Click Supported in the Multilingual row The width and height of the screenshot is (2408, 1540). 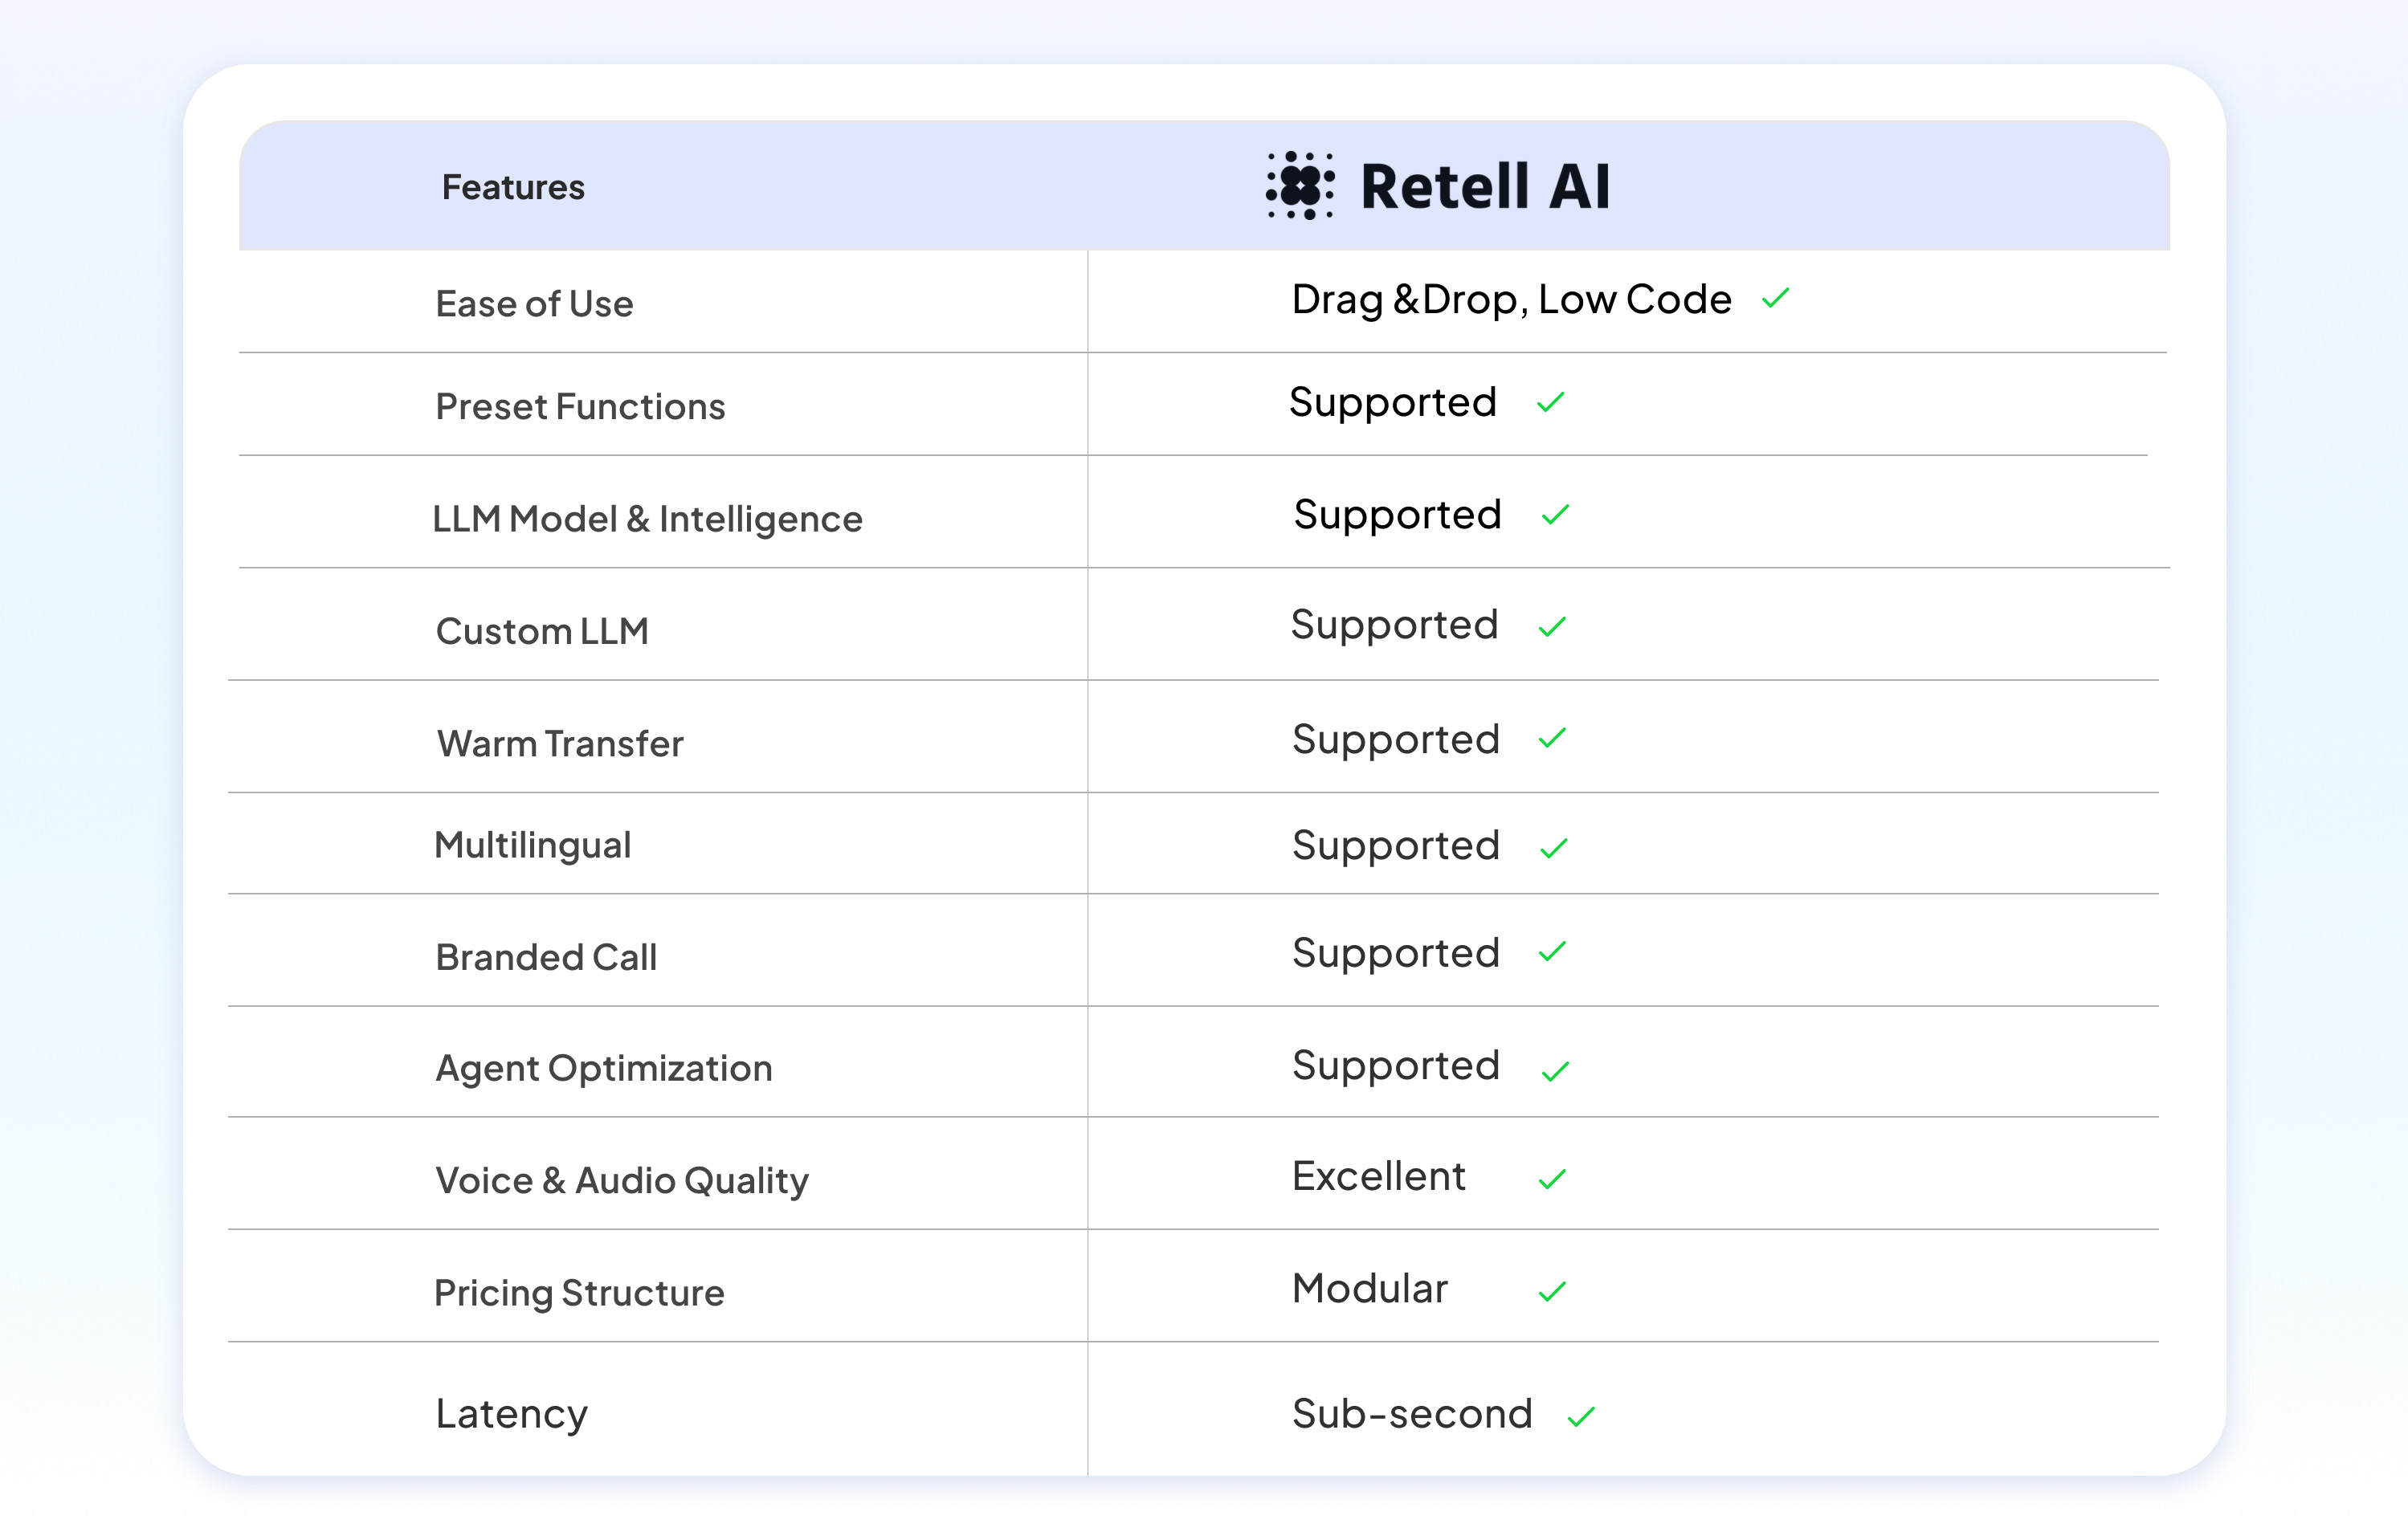(1396, 847)
